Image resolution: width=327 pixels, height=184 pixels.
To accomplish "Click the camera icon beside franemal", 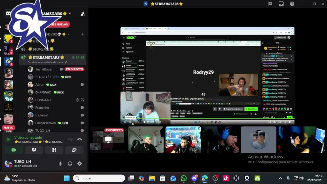I will click(82, 115).
